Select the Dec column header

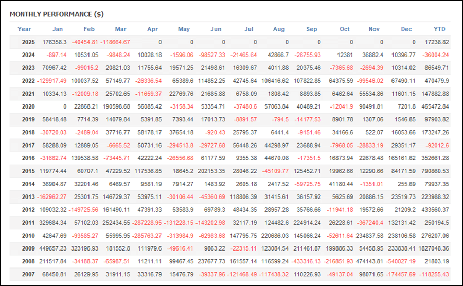pyautogui.click(x=406, y=29)
